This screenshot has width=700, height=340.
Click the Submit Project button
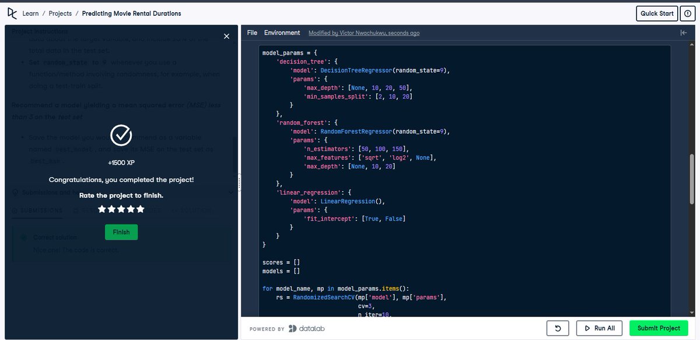(x=659, y=328)
